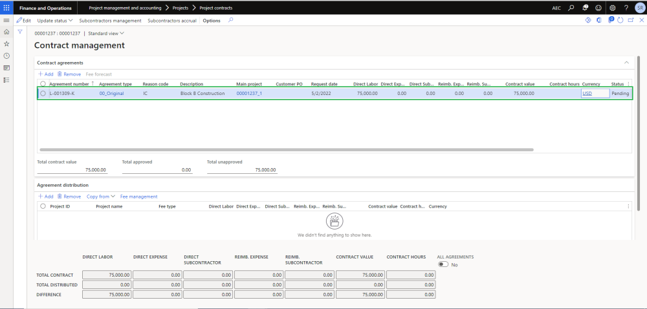Toggle the All Agreements switch
Viewport: 647px width, 309px height.
click(443, 264)
